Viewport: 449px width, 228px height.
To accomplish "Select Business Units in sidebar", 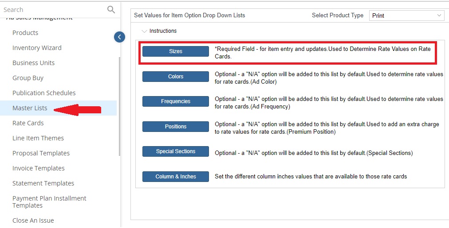I will (34, 63).
